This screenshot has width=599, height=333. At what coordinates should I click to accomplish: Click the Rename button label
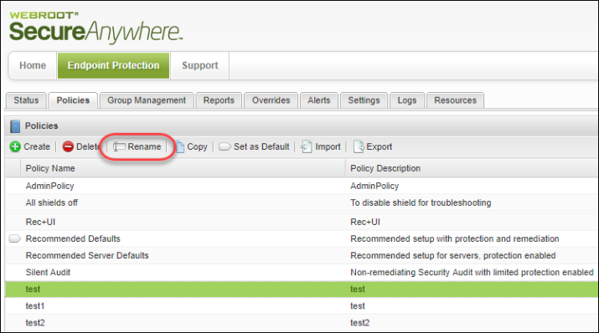coord(144,146)
